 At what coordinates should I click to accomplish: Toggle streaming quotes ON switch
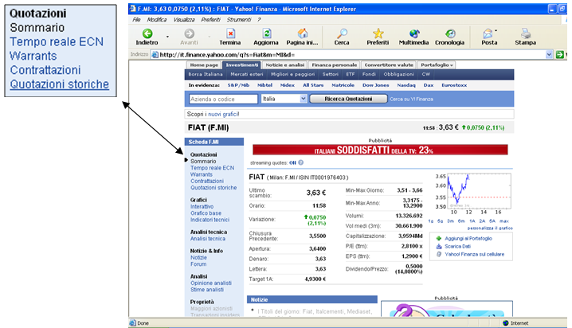coord(292,162)
